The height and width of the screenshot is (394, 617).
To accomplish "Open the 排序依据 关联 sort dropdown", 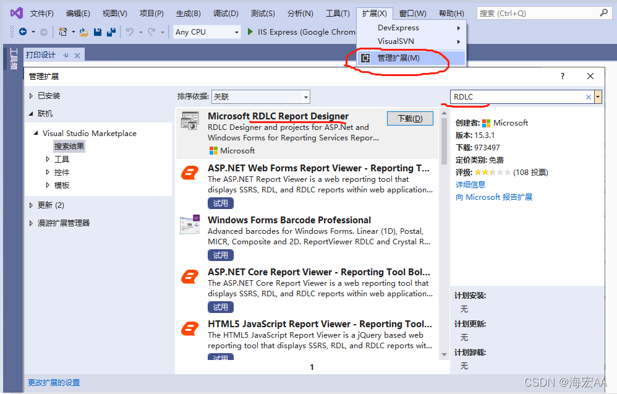I will pos(306,97).
